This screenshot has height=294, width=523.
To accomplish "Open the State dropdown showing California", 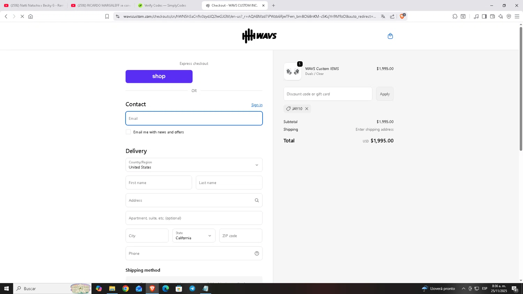I will coord(194,235).
